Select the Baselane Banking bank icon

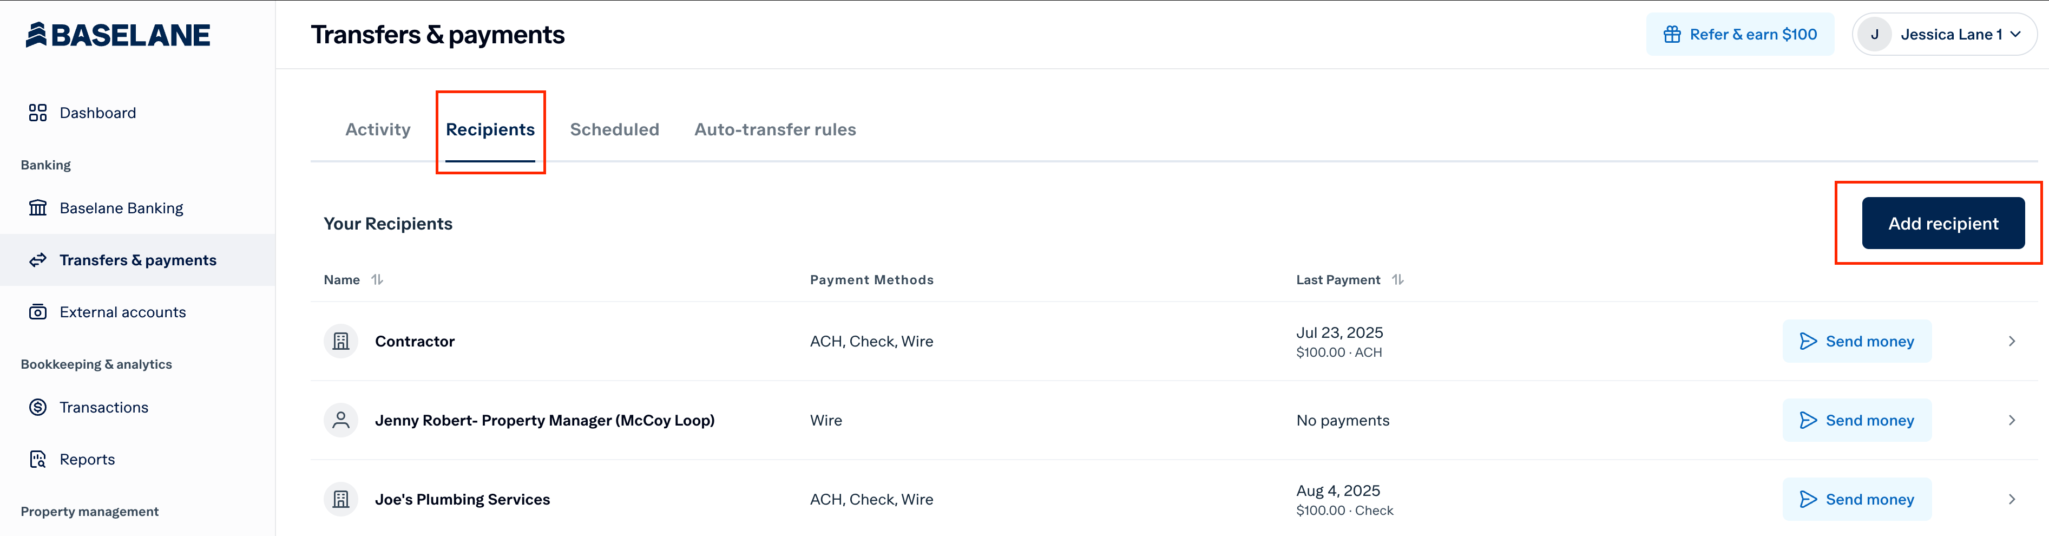pyautogui.click(x=37, y=207)
